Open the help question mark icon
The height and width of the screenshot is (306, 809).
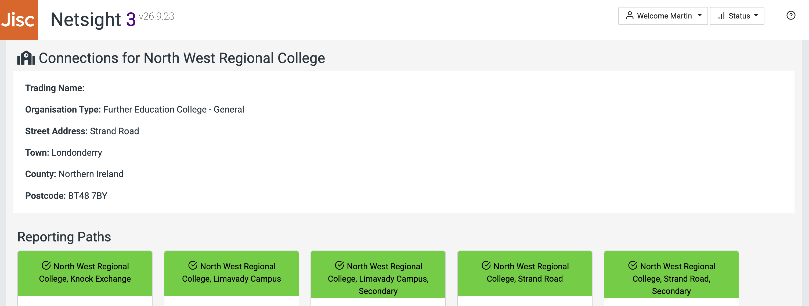pos(790,15)
